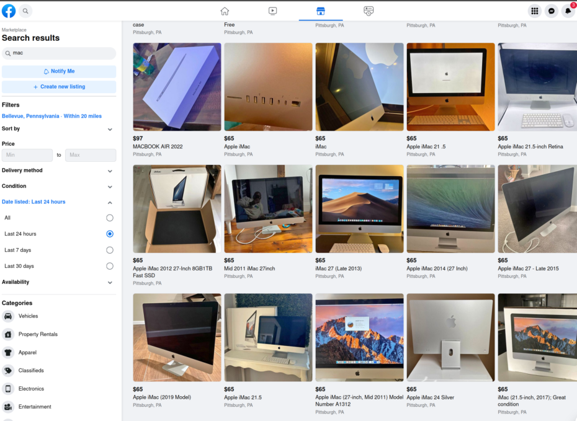Open the Video tab icon

coord(272,11)
